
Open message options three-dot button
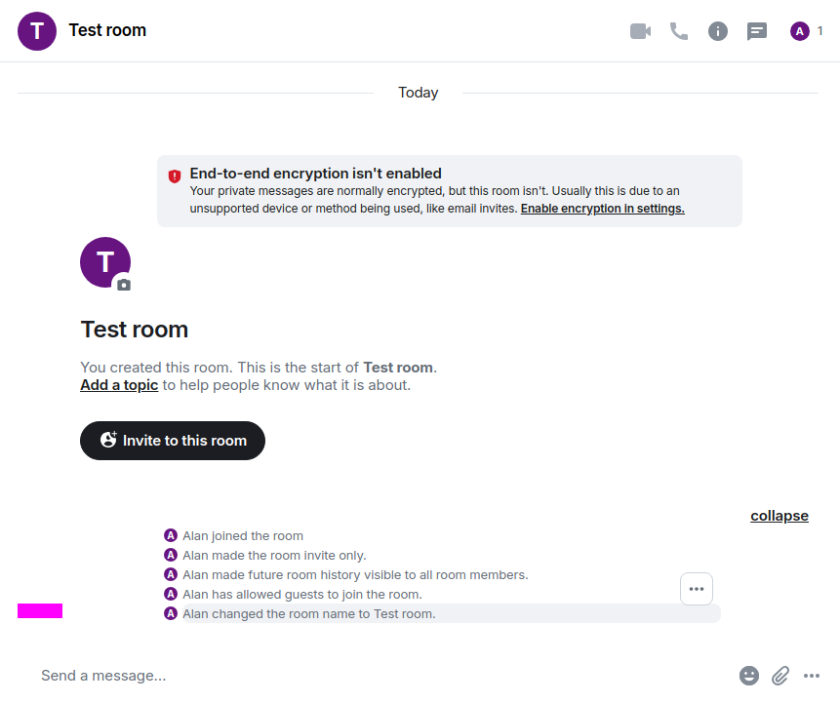click(697, 589)
